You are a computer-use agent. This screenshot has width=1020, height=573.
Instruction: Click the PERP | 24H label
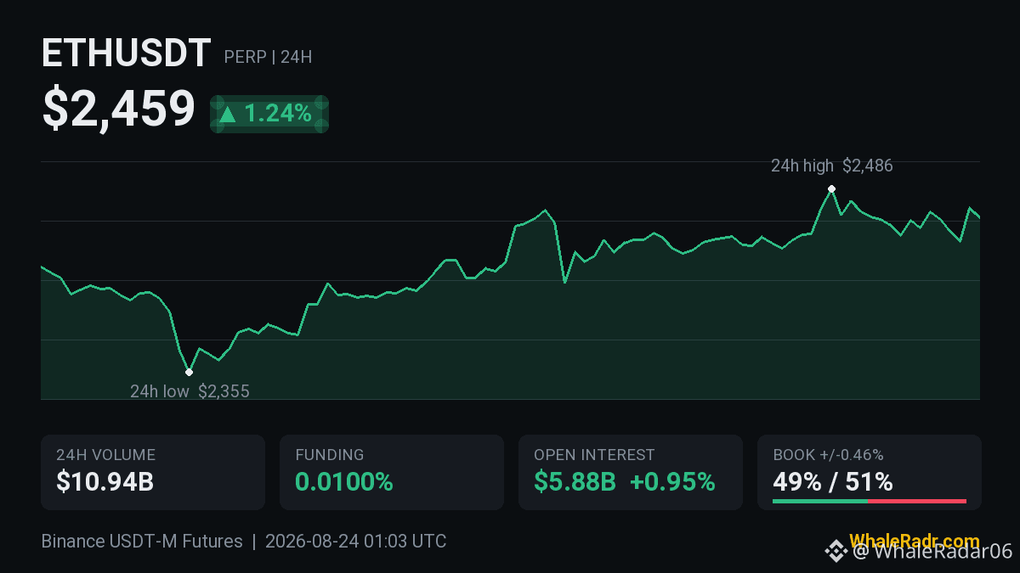tap(268, 58)
